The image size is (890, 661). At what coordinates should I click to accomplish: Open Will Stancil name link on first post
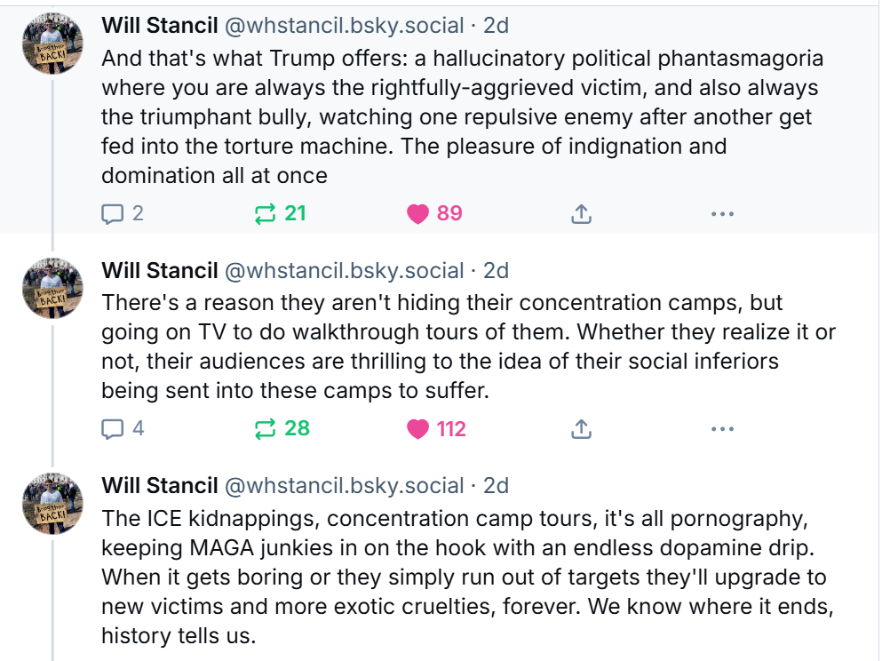pyautogui.click(x=160, y=26)
